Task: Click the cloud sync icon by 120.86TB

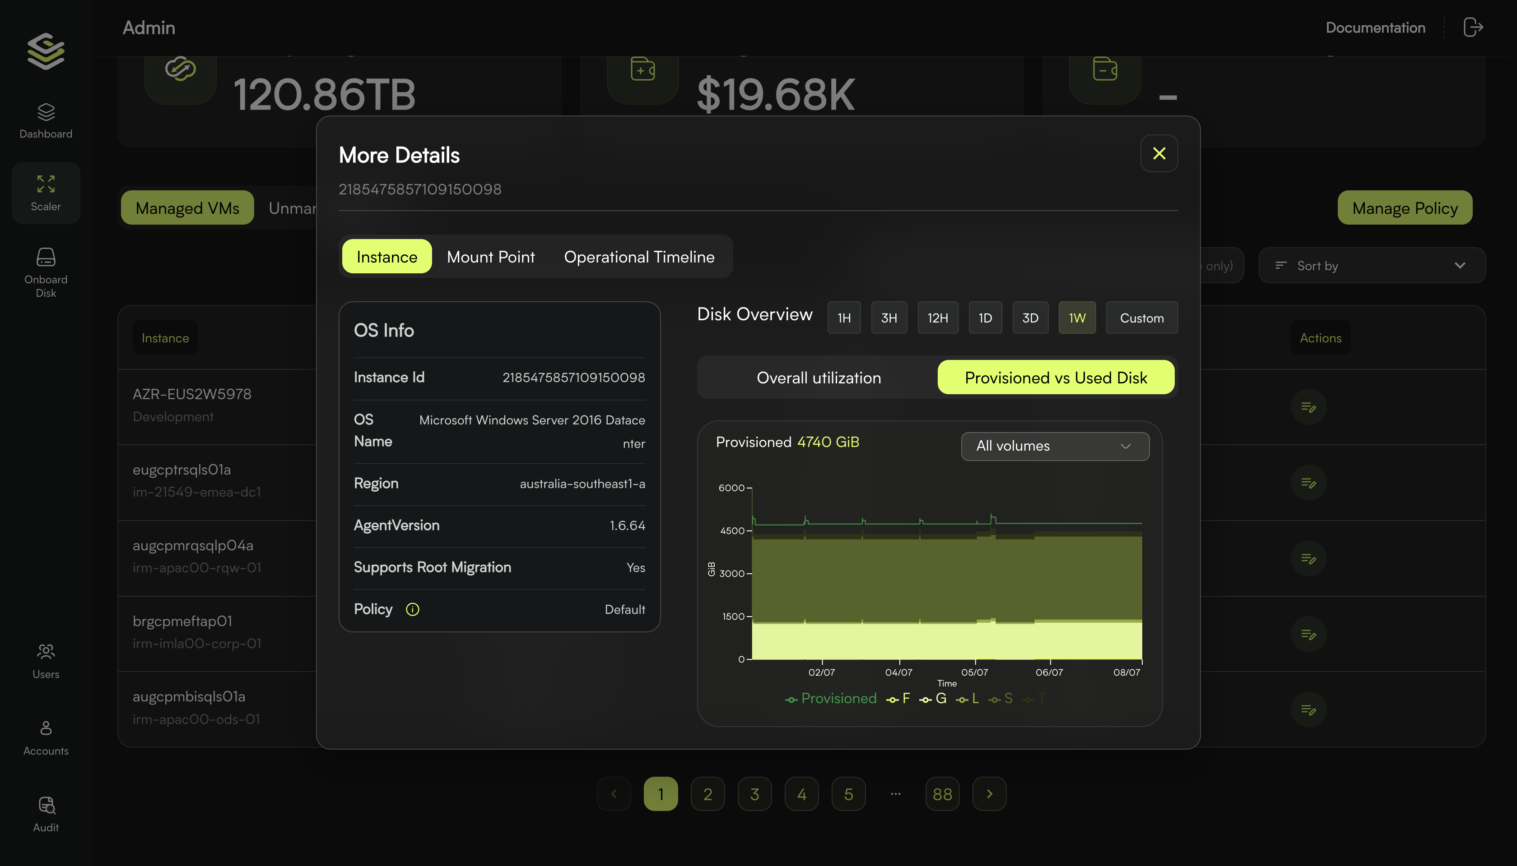Action: [x=181, y=69]
